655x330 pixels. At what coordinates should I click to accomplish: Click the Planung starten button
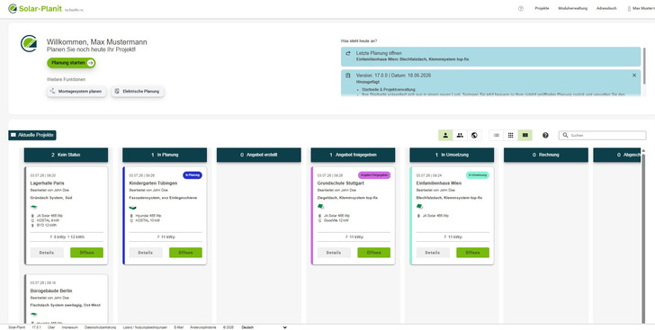point(71,63)
